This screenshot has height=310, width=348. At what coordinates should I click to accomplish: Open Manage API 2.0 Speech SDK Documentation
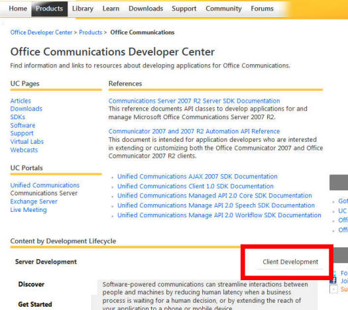[216, 205]
